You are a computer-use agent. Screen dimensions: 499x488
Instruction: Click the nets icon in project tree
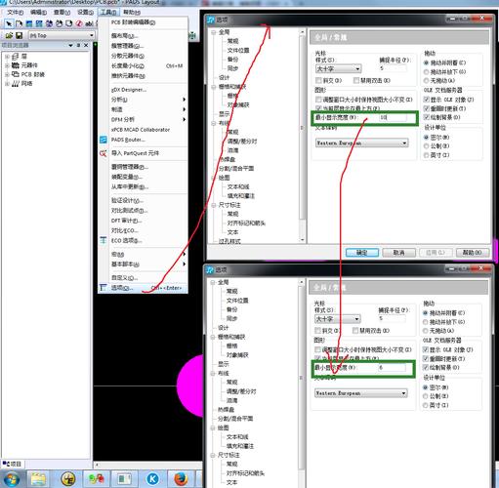pos(16,84)
